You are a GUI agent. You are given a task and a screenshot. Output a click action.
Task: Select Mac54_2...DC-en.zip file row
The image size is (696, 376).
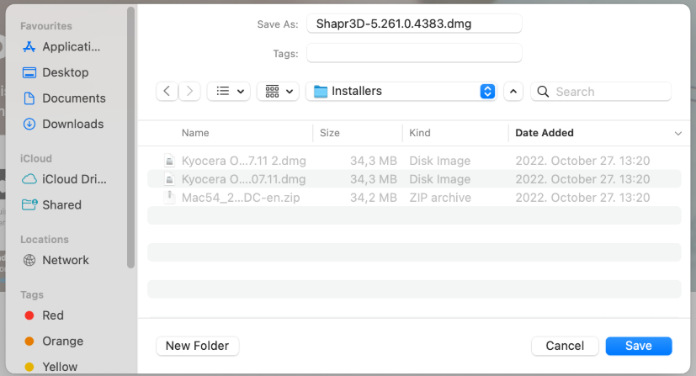pyautogui.click(x=414, y=198)
